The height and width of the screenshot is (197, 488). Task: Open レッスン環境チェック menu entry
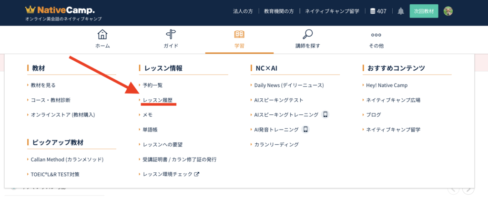pyautogui.click(x=167, y=174)
